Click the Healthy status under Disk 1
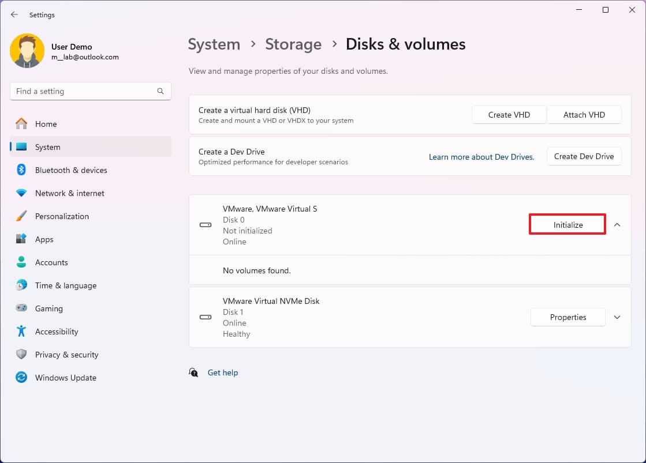Viewport: 646px width, 463px height. tap(237, 334)
